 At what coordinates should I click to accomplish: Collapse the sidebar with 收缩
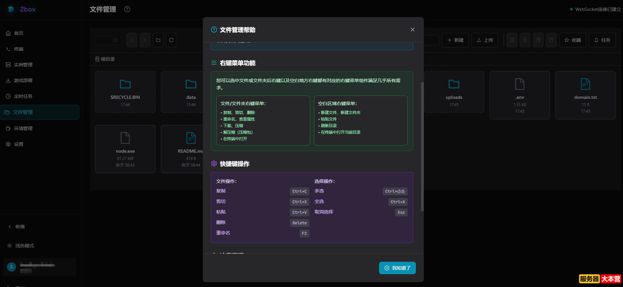coord(16,227)
